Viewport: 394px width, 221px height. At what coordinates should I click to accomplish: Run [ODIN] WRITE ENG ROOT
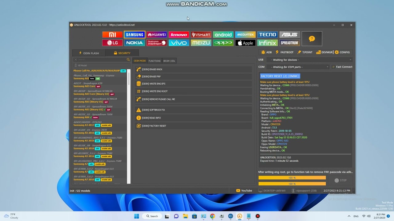tap(193, 91)
